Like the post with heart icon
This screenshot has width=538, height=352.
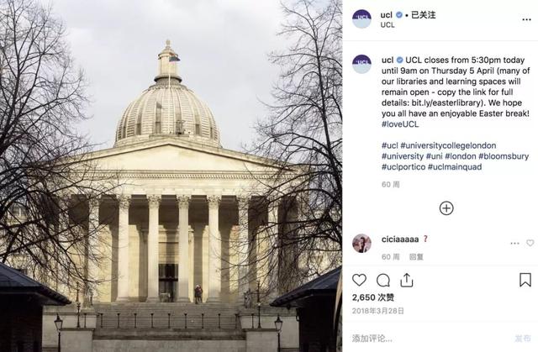click(359, 280)
